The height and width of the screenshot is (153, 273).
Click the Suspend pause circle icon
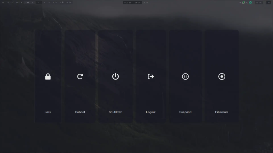(185, 76)
